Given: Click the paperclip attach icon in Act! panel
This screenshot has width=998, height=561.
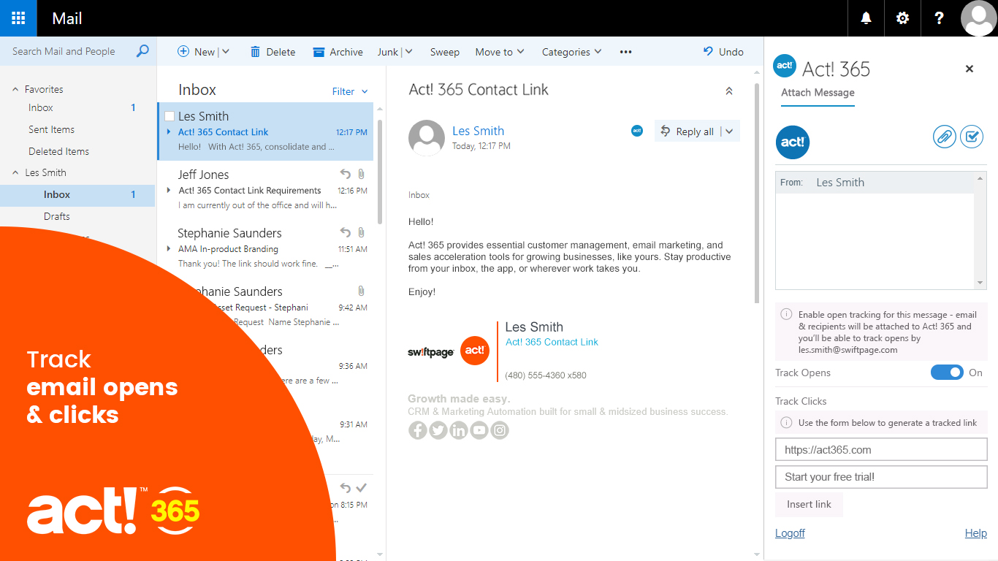Looking at the screenshot, I should click(x=945, y=137).
